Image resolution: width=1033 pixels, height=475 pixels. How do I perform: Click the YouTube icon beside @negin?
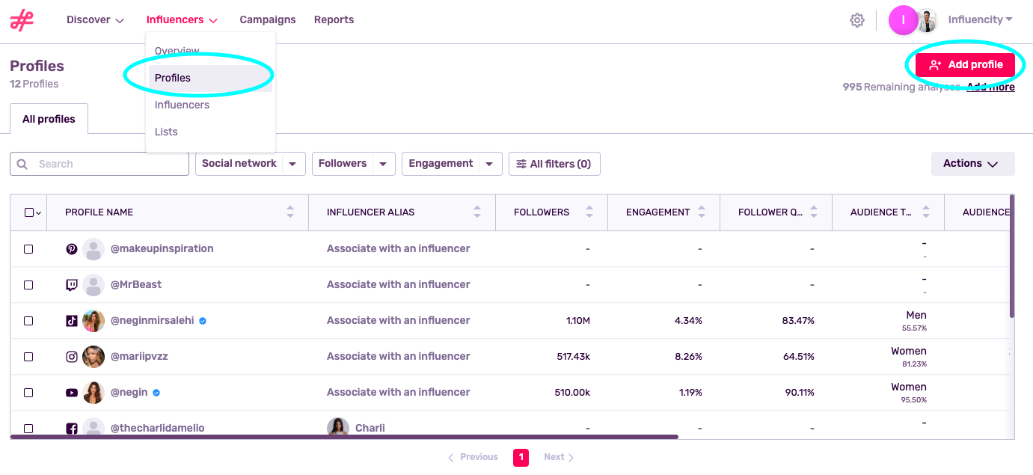(x=71, y=392)
